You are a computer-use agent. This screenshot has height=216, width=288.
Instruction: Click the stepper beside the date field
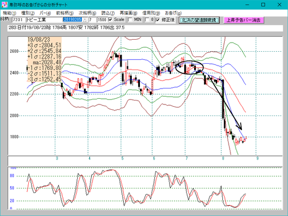click(x=85, y=20)
